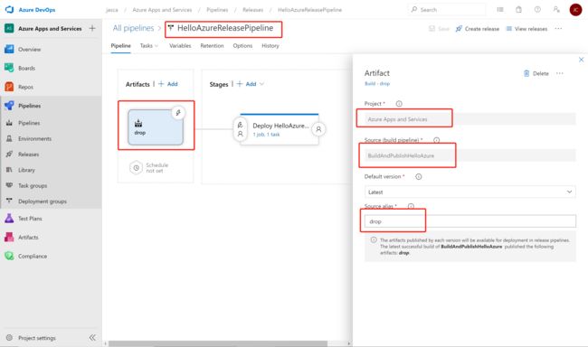Click the Build - drop link
The height and width of the screenshot is (347, 588).
click(377, 83)
